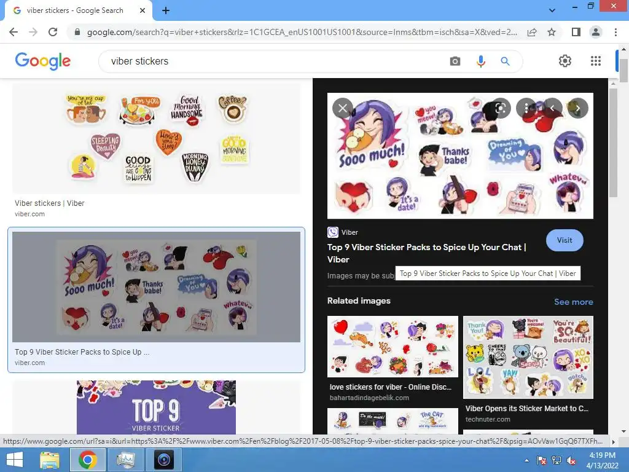Open Google quick settings gear

point(565,61)
